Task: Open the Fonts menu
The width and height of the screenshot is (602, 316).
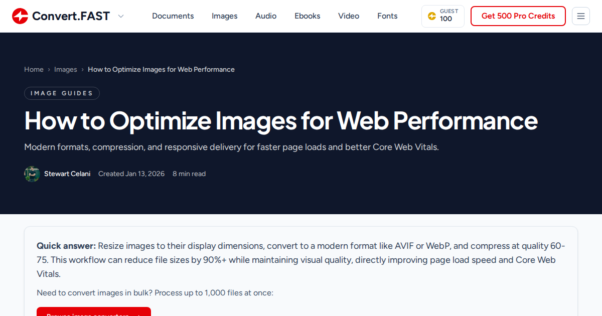Action: pos(387,16)
